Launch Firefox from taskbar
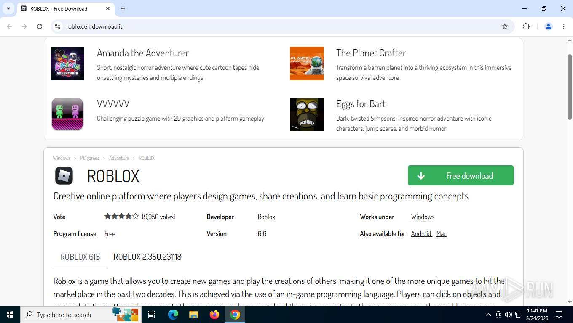 (214, 315)
